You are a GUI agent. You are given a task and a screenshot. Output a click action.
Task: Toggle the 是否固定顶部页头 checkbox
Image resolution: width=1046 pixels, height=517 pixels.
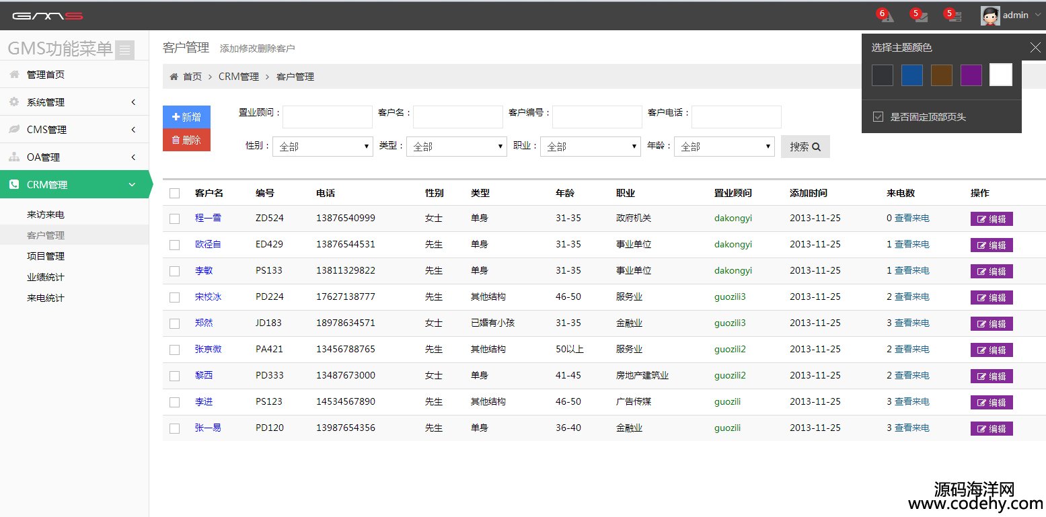[x=878, y=117]
